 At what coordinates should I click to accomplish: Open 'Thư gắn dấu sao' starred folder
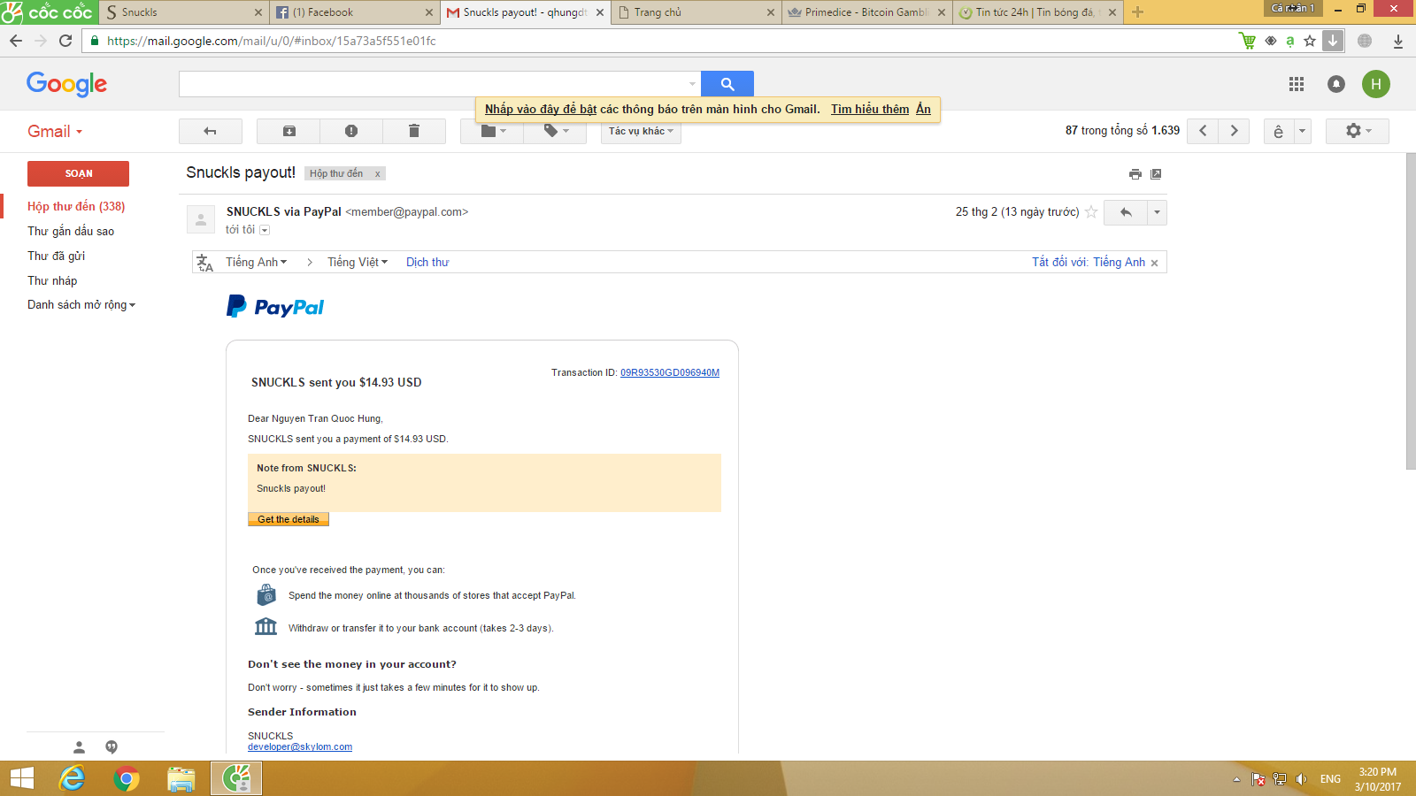71,231
